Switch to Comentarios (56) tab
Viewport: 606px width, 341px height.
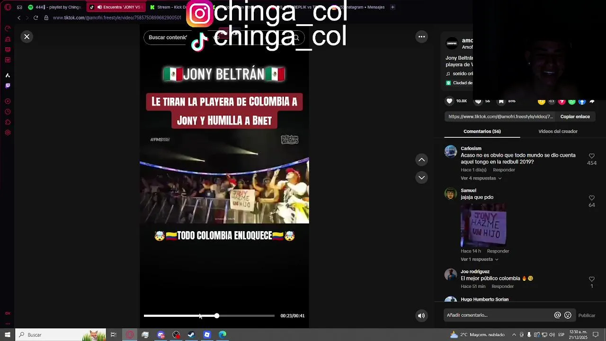coord(482,131)
